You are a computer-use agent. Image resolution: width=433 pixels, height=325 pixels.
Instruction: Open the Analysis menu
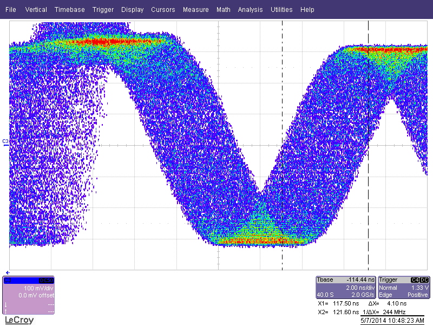point(250,10)
